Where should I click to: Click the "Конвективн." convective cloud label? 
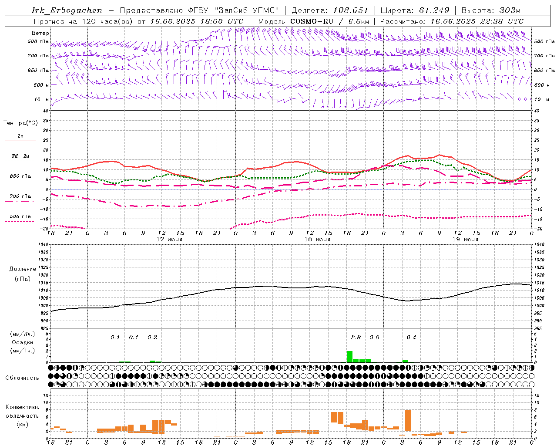pyautogui.click(x=22, y=408)
